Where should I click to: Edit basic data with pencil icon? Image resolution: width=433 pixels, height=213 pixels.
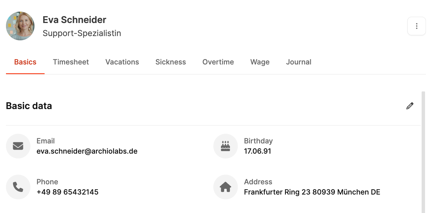(410, 106)
